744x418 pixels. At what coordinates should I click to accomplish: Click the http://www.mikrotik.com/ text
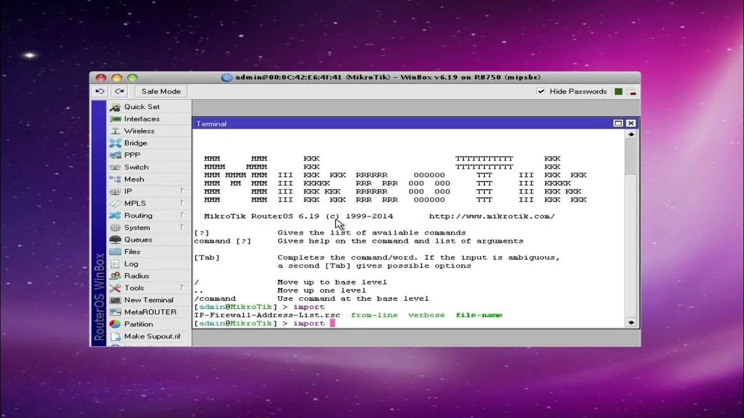(x=492, y=217)
